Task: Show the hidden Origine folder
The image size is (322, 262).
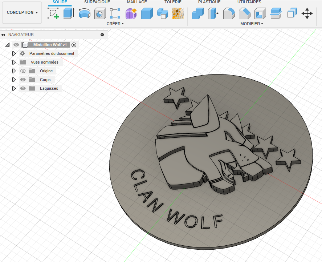Action: [23, 71]
